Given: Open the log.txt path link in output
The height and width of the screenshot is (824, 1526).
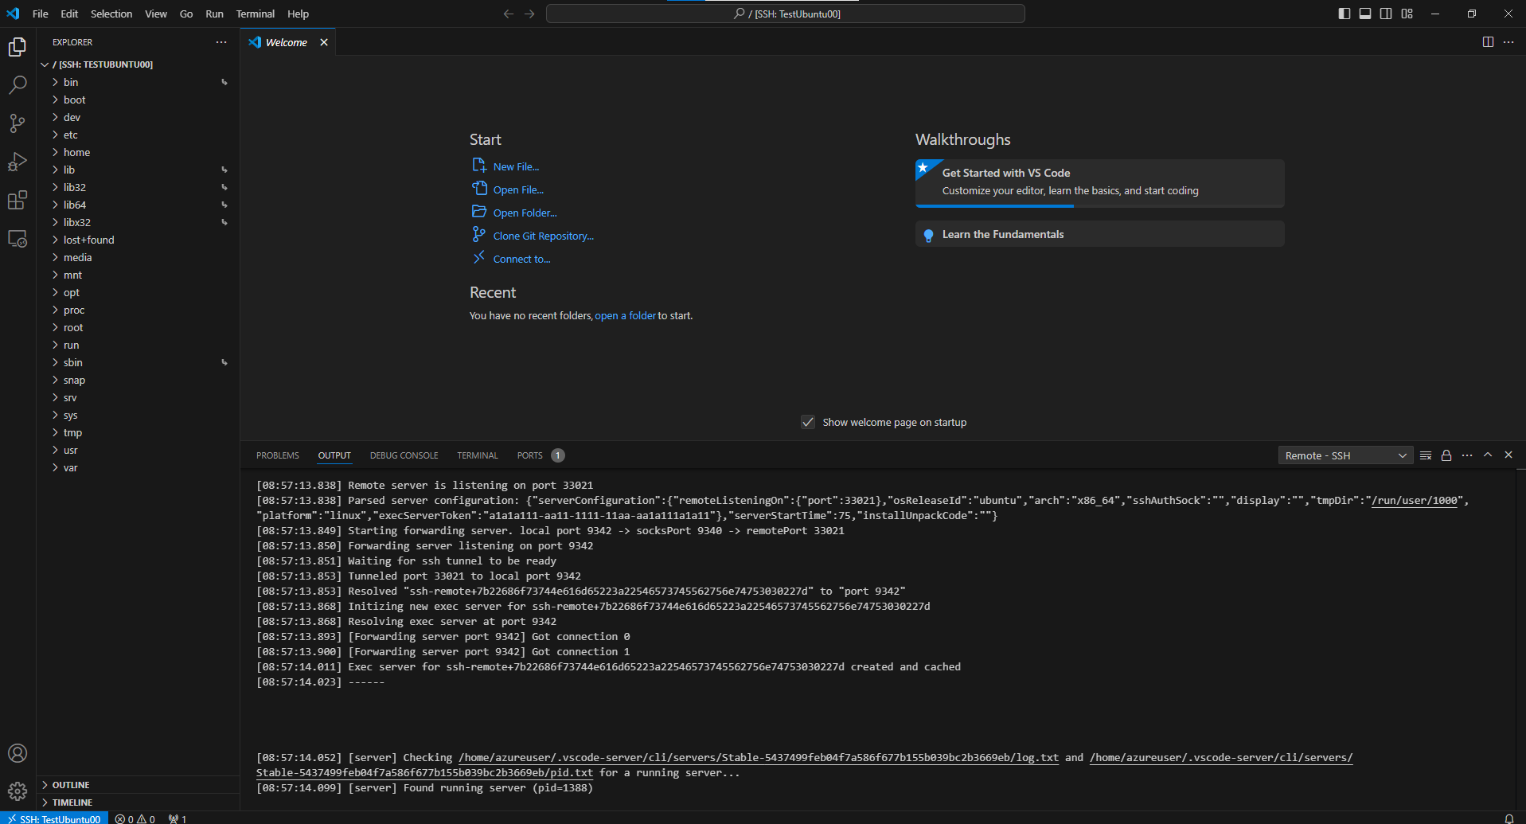Looking at the screenshot, I should (759, 757).
